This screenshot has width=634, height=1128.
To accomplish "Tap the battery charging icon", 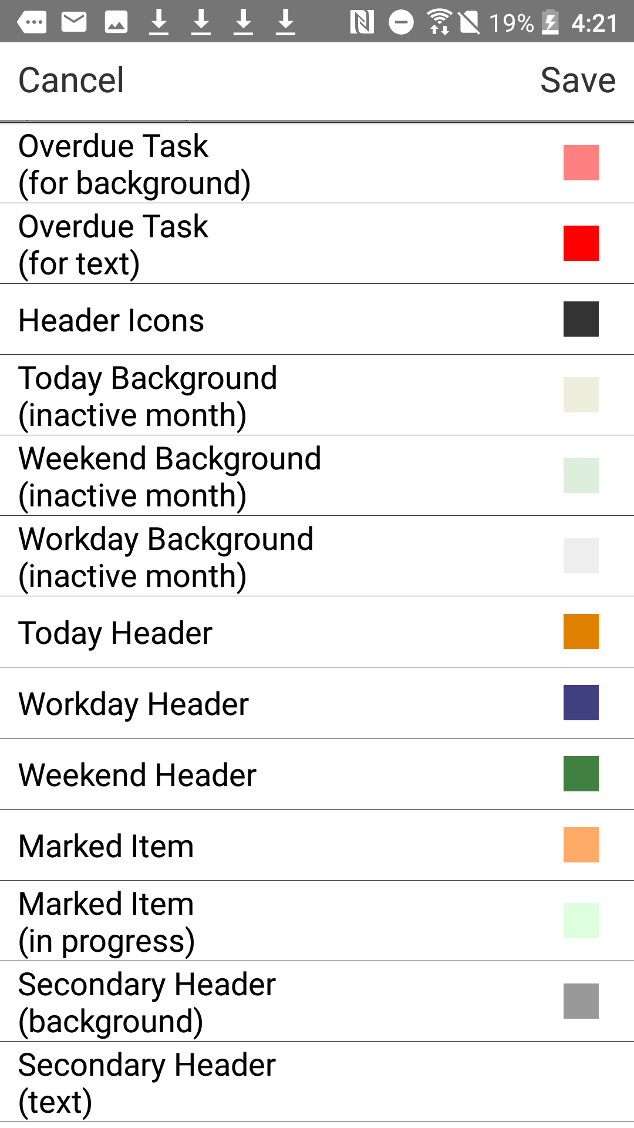I will click(x=550, y=23).
